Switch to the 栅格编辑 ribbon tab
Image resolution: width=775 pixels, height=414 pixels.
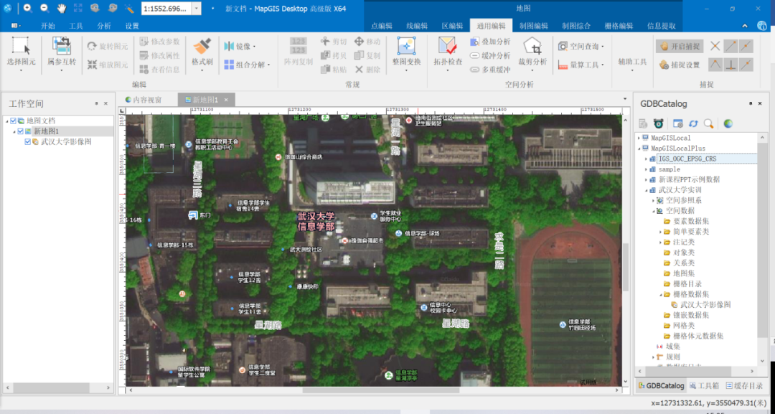[619, 26]
